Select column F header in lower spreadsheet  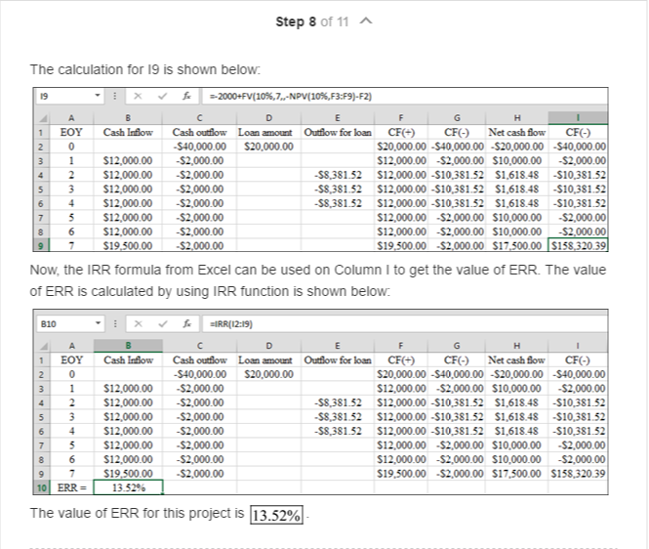400,346
